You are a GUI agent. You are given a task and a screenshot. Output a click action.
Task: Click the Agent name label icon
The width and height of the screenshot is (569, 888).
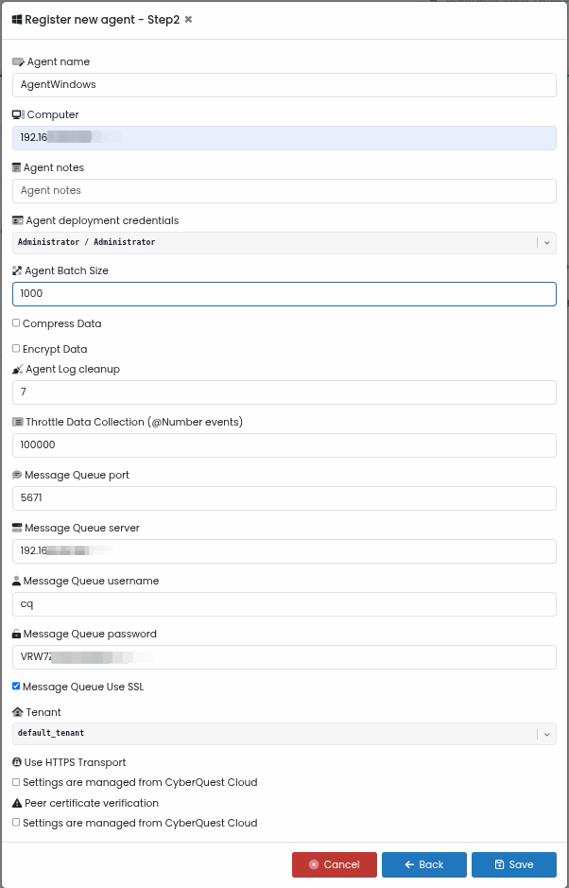[x=18, y=61]
